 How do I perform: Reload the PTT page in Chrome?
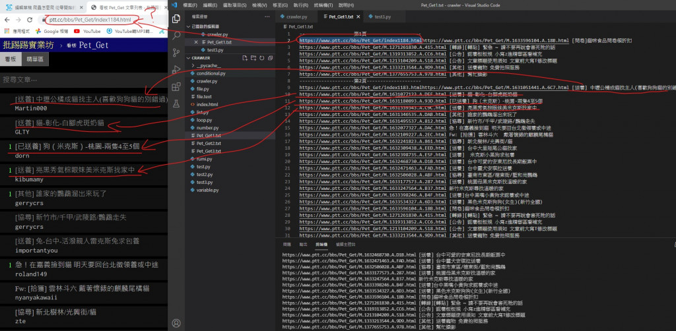(x=30, y=20)
